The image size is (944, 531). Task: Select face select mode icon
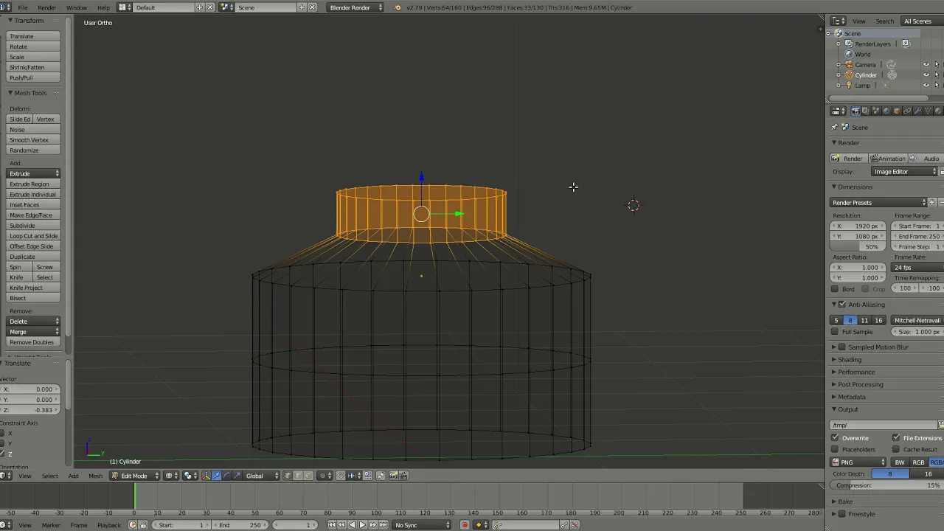point(308,476)
